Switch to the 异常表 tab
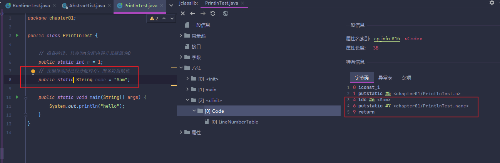Image resolution: width=500 pixels, height=163 pixels. 385,77
